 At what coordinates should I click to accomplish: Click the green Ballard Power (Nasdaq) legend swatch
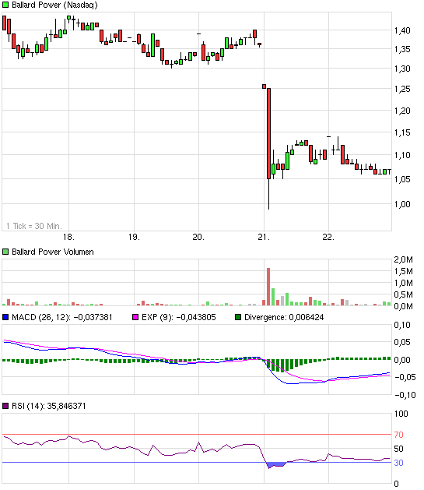5,5
